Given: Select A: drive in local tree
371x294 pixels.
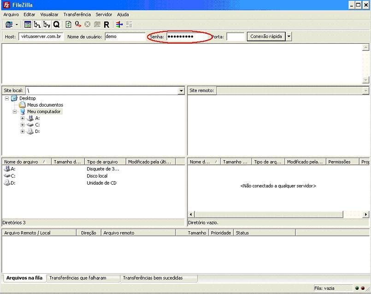Looking at the screenshot, I should tap(37, 118).
